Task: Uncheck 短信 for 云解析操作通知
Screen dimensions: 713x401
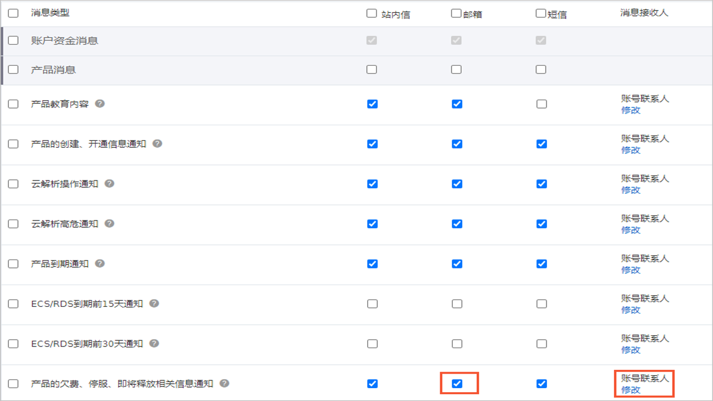Action: pyautogui.click(x=541, y=184)
